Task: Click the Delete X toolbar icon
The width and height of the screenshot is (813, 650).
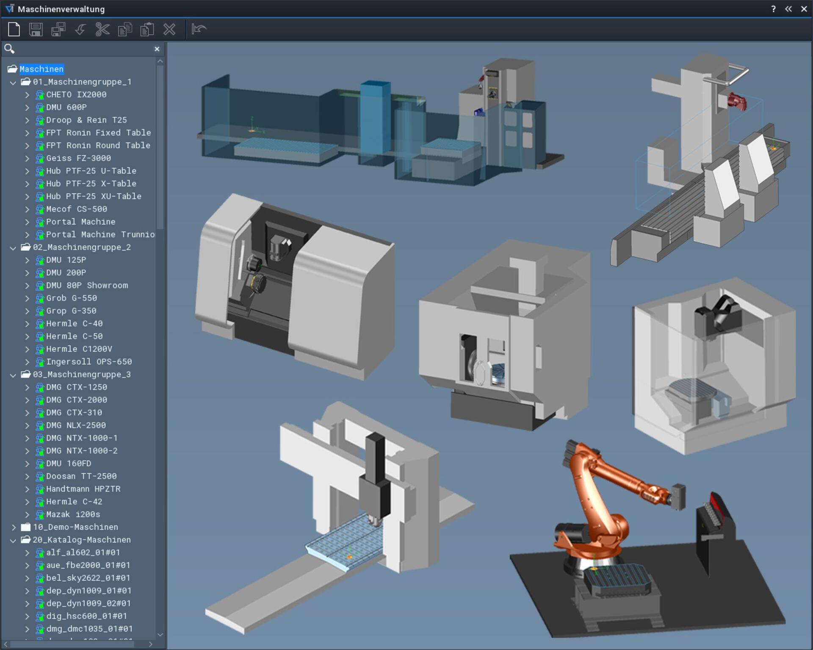Action: (x=169, y=29)
